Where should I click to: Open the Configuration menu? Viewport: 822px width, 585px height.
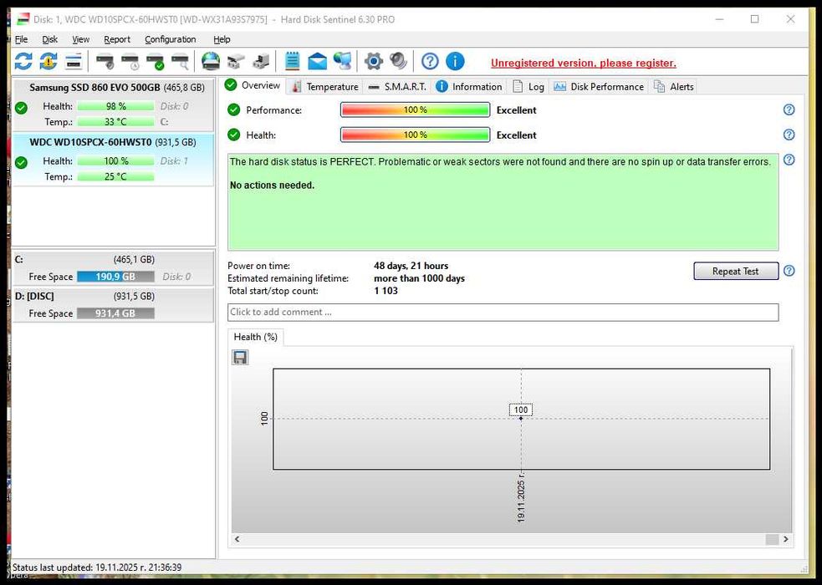click(x=171, y=39)
